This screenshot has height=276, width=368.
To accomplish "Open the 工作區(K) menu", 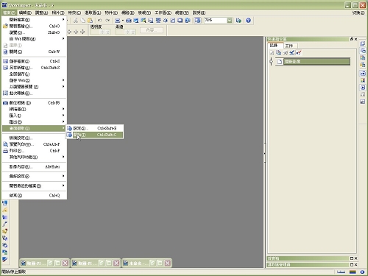I will tap(163, 13).
